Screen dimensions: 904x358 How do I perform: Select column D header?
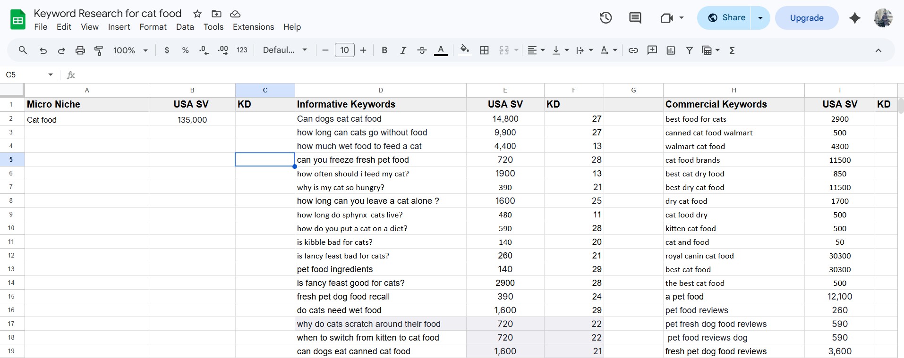point(381,90)
